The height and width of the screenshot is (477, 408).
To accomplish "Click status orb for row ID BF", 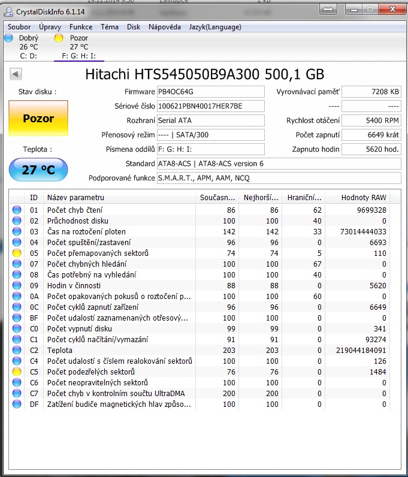I will [17, 318].
